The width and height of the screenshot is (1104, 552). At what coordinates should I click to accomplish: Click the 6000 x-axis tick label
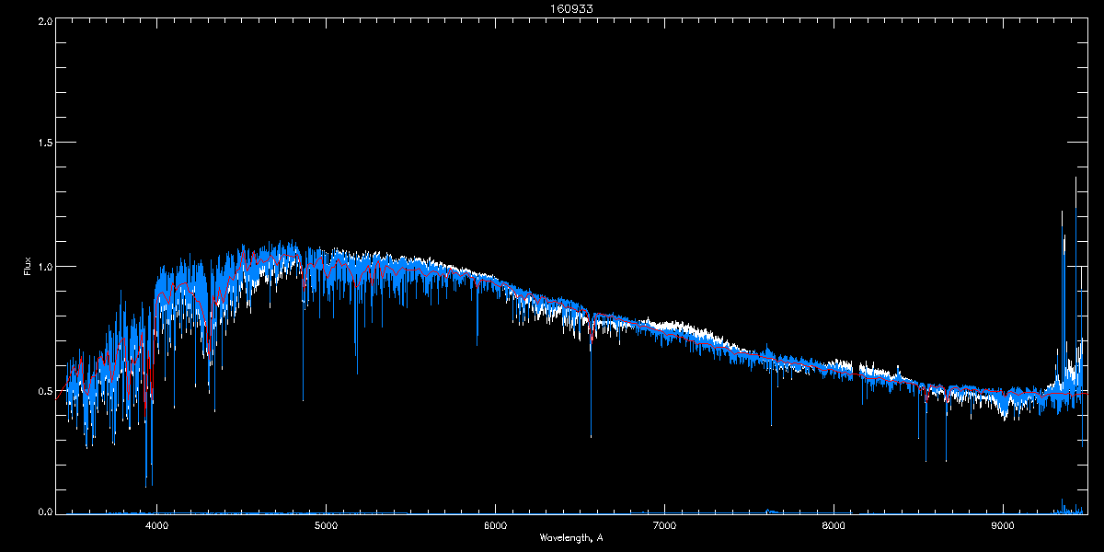[496, 527]
